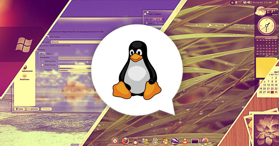
Task: Click the Defaults button
Action: 33,109
